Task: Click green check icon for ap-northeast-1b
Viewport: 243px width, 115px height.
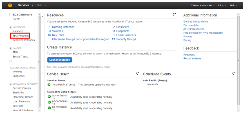Action: coord(49,102)
